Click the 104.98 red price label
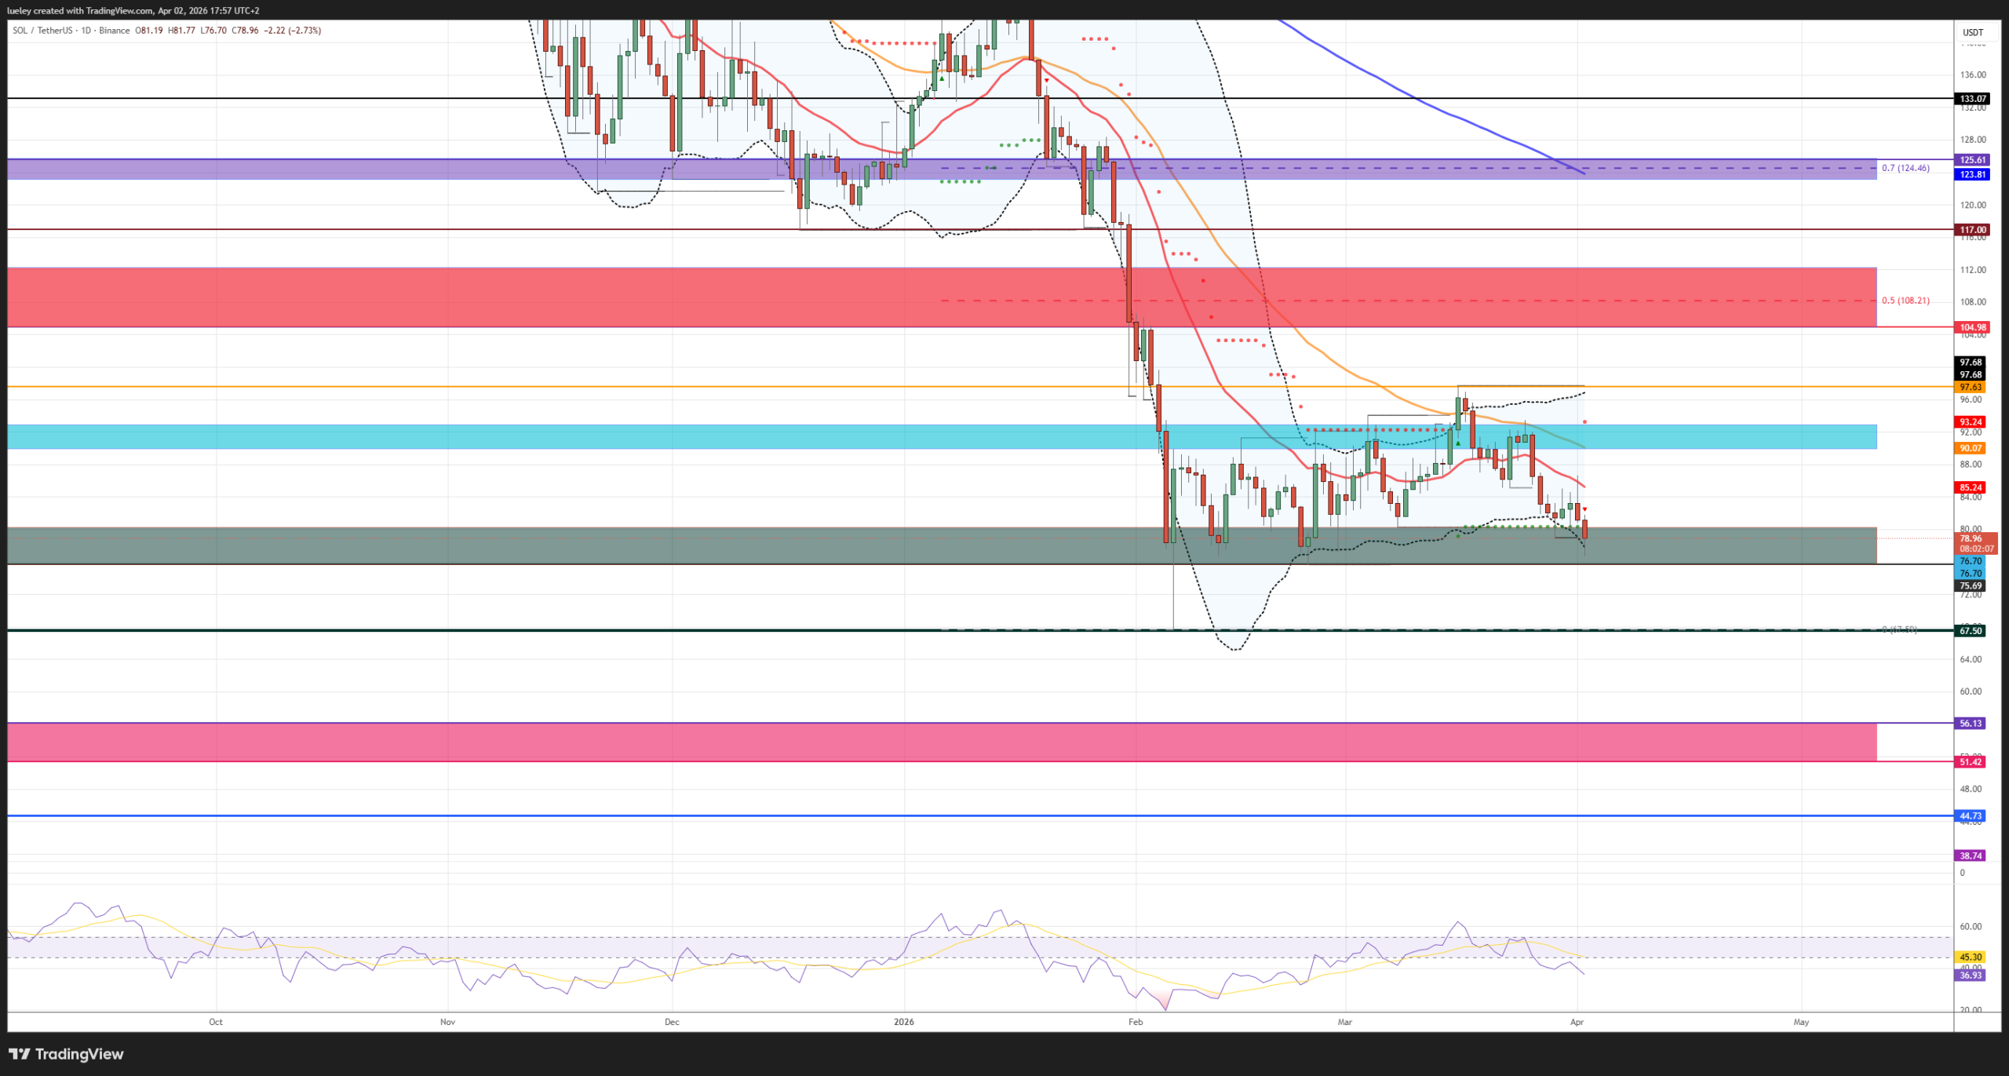 1972,327
